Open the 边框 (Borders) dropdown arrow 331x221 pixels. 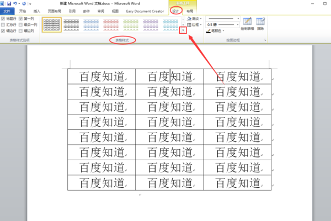coord(201,25)
